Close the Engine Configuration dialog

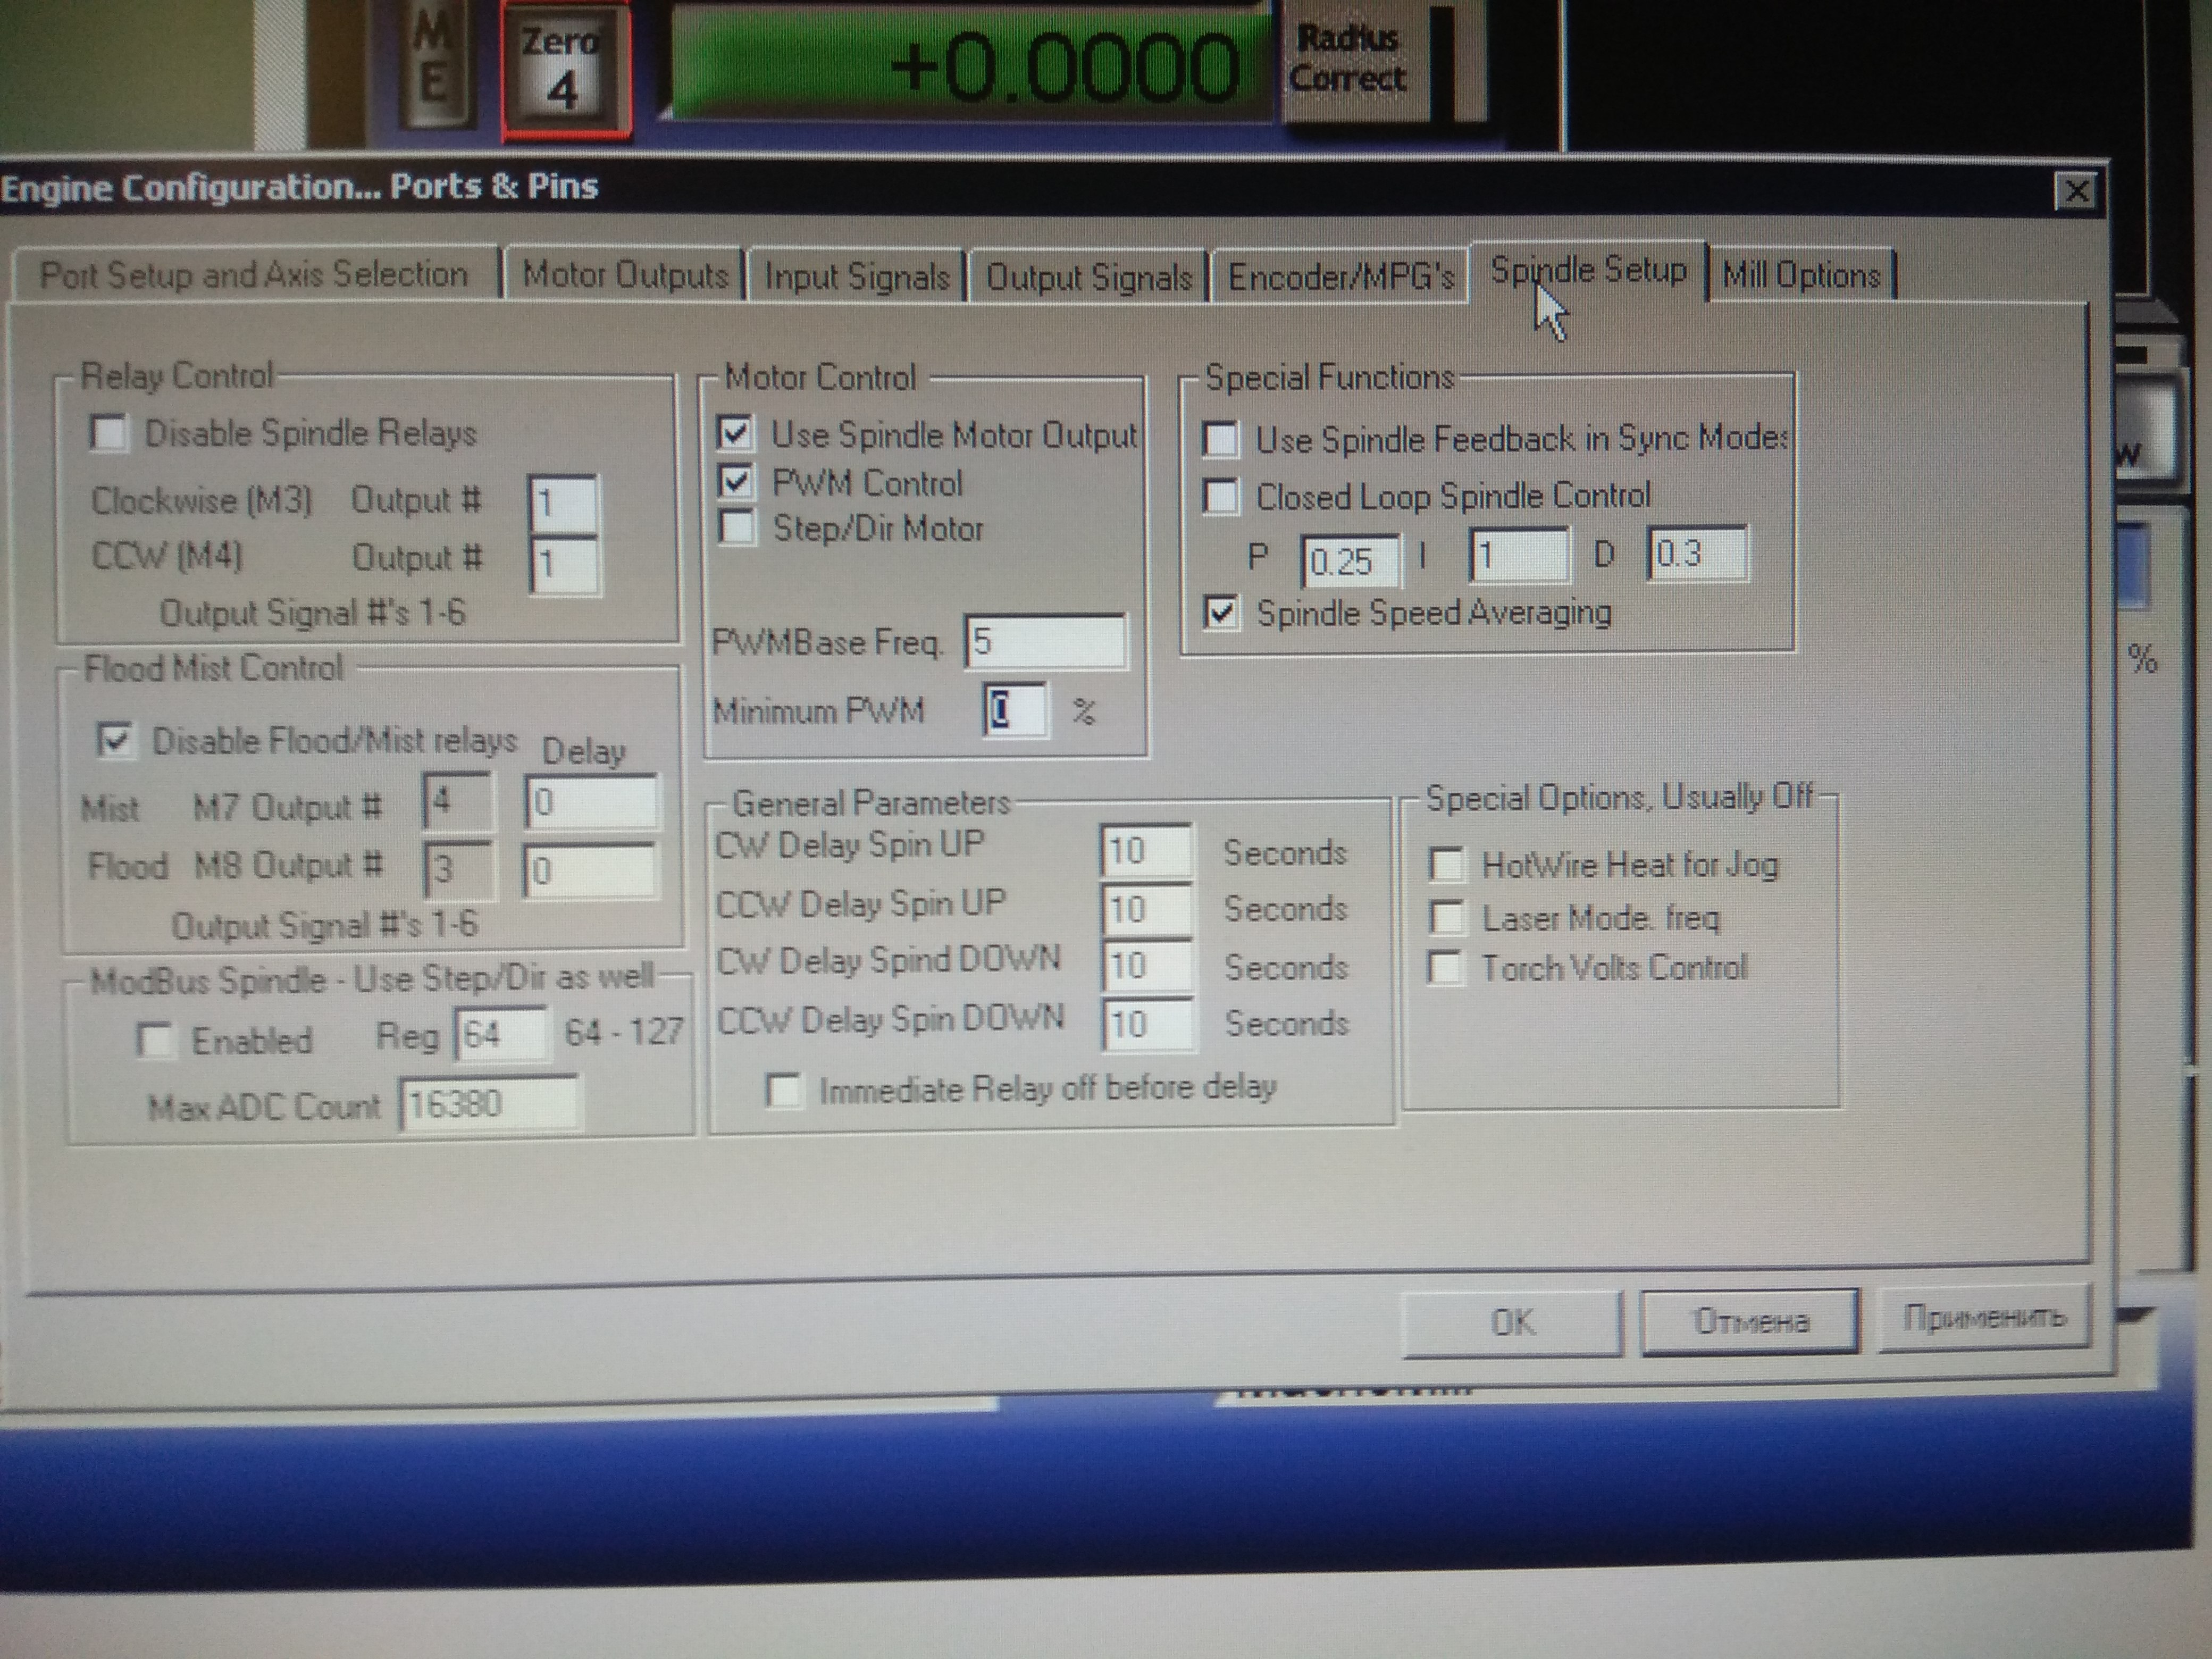pyautogui.click(x=2075, y=190)
